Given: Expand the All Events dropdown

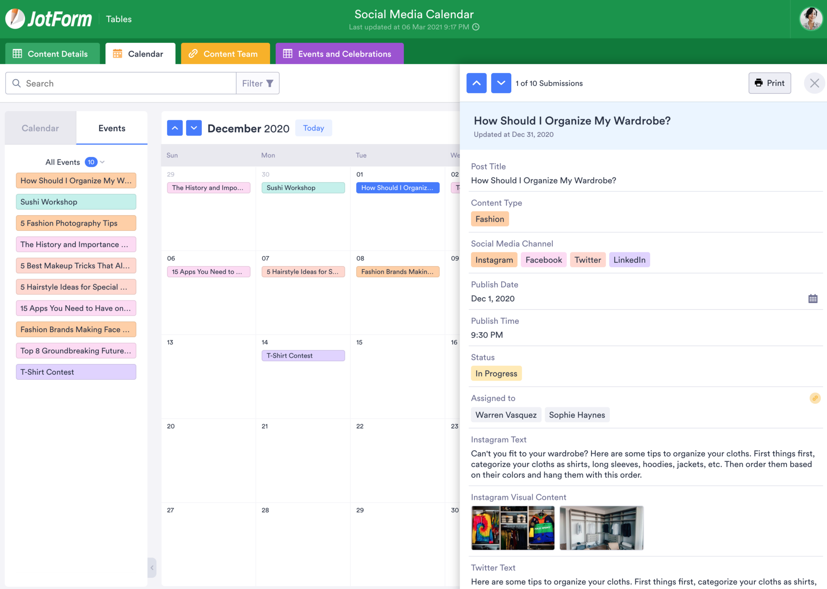Looking at the screenshot, I should click(x=102, y=162).
